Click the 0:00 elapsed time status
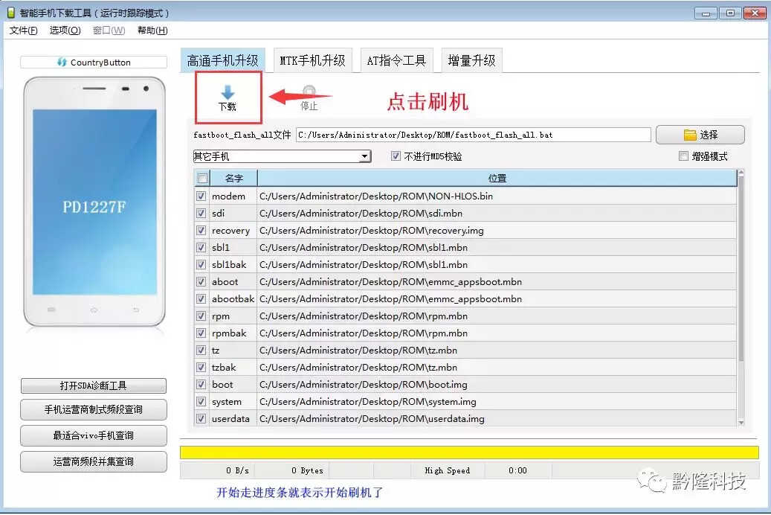 pos(517,470)
